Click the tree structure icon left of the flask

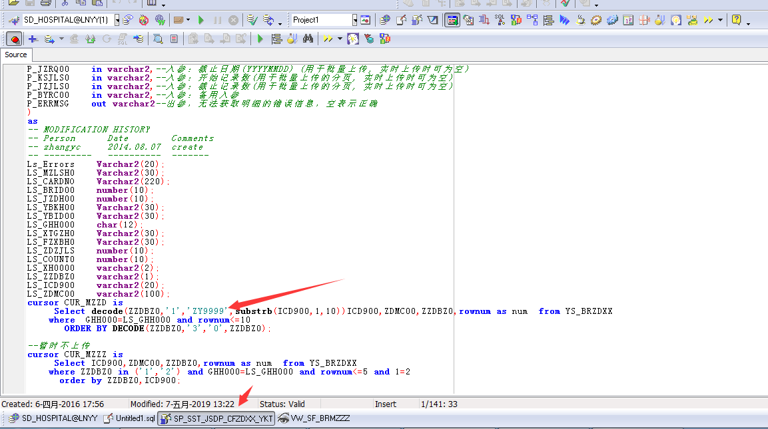(276, 39)
